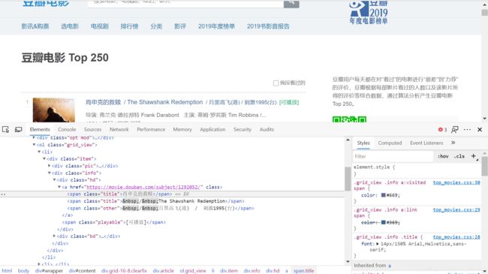This screenshot has width=488, height=274.
Task: Switch to the Elements tab
Action: (x=40, y=130)
